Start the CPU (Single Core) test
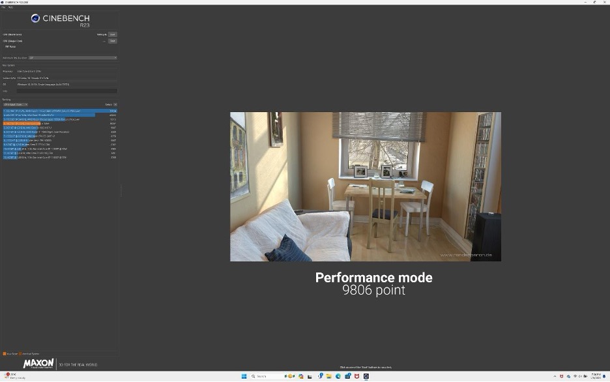The width and height of the screenshot is (610, 382). 112,40
